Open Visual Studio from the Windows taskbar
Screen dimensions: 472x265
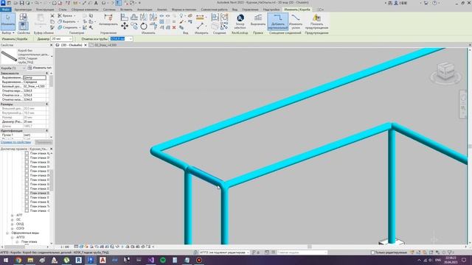click(x=150, y=260)
